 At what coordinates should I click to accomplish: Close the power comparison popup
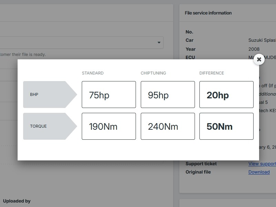259,59
